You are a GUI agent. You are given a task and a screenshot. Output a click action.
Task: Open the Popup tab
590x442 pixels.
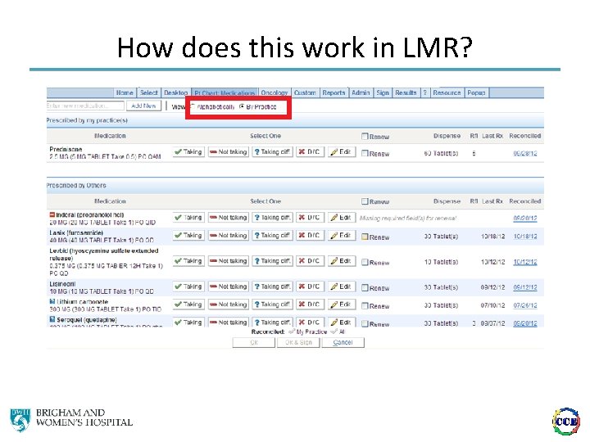coord(476,92)
